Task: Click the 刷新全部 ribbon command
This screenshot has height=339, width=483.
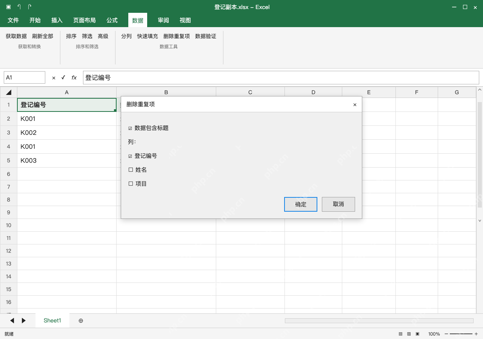Action: (x=43, y=36)
